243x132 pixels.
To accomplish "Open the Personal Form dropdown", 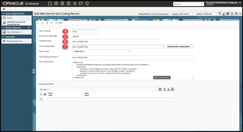I will [x=162, y=14].
